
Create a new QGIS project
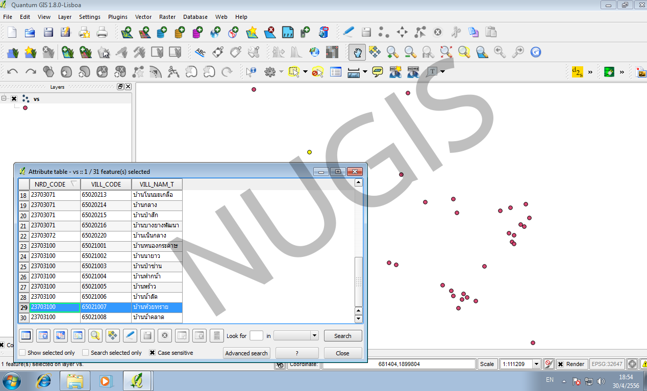point(12,33)
